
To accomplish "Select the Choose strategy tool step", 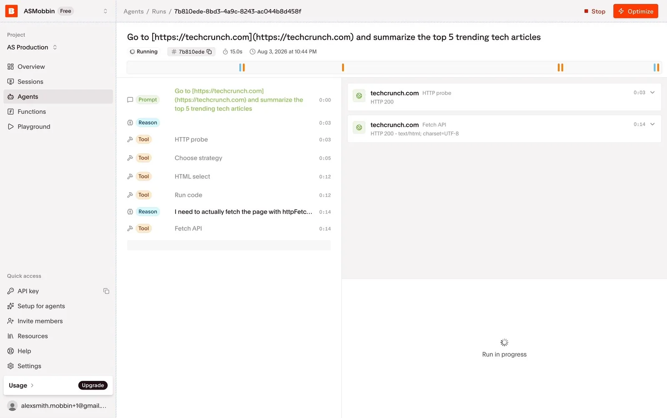I will tap(229, 158).
